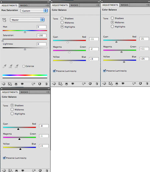Image resolution: width=150 pixels, height=172 pixels.
Task: Switch Midtones Color Balance panel to expanded view
Action: pos(110,83)
